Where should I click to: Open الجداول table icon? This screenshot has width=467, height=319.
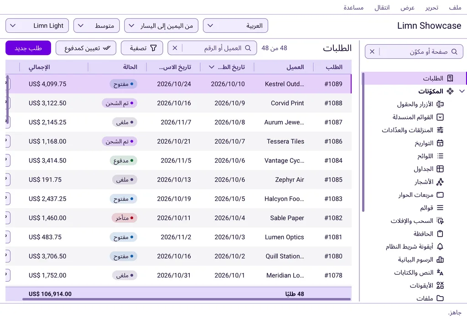(x=440, y=169)
